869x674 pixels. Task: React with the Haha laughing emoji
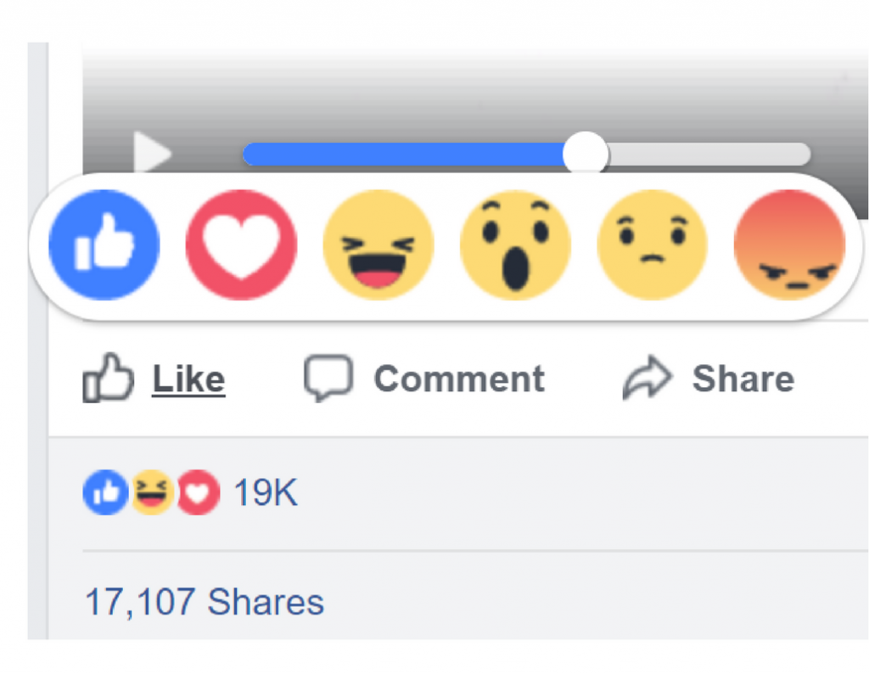[x=378, y=244]
